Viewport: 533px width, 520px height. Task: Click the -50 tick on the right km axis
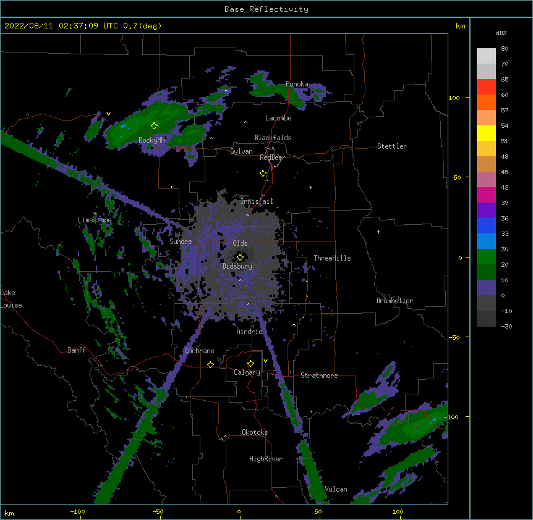pos(454,337)
